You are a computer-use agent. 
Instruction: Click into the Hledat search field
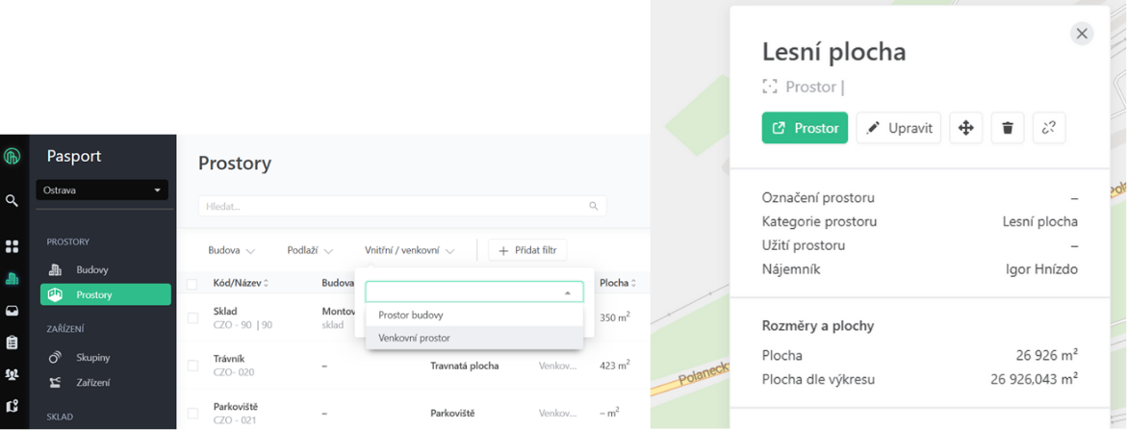pyautogui.click(x=395, y=206)
